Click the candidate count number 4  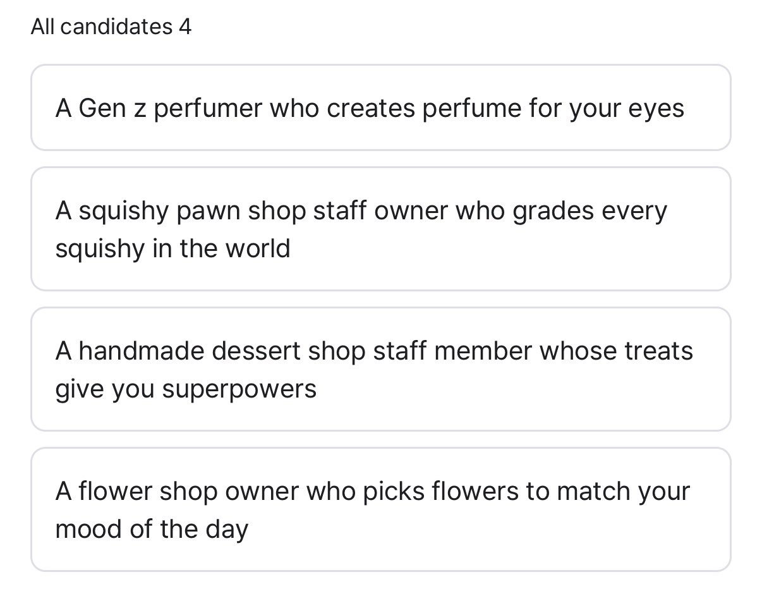[185, 27]
